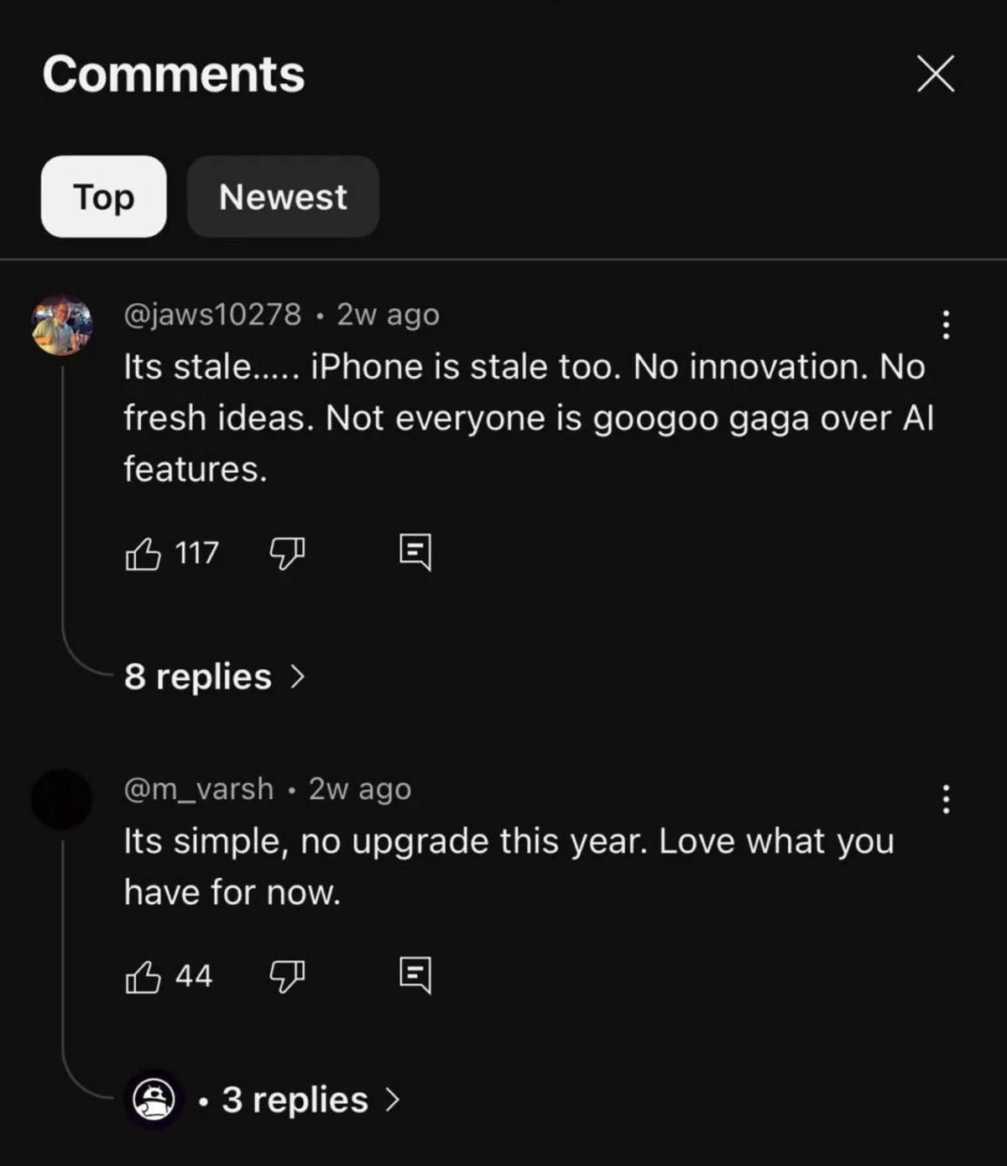This screenshot has width=1007, height=1166.
Task: Open options menu for @jaws10278 comment
Action: [x=946, y=325]
